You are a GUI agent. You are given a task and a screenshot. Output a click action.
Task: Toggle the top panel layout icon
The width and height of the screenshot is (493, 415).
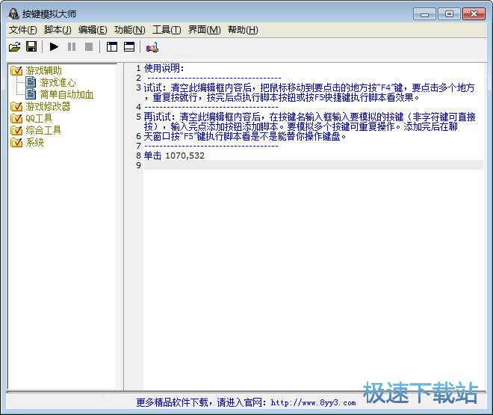click(129, 47)
